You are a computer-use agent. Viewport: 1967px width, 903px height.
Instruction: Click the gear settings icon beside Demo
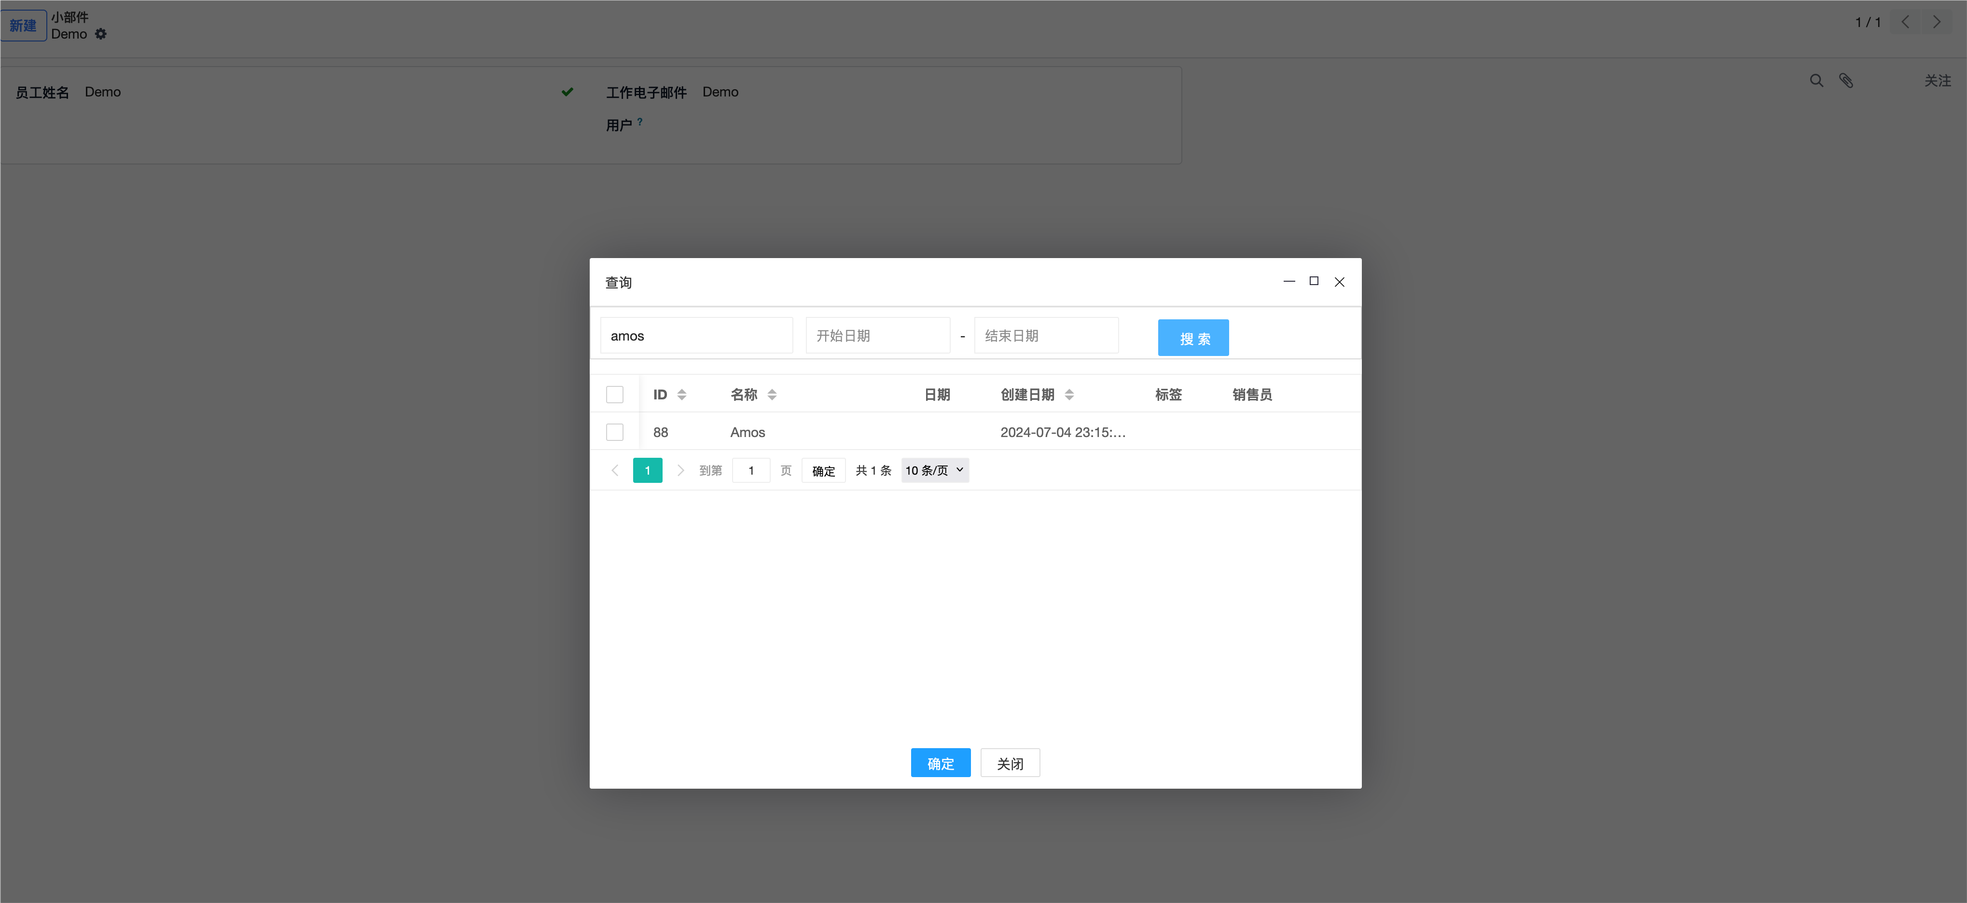tap(101, 34)
